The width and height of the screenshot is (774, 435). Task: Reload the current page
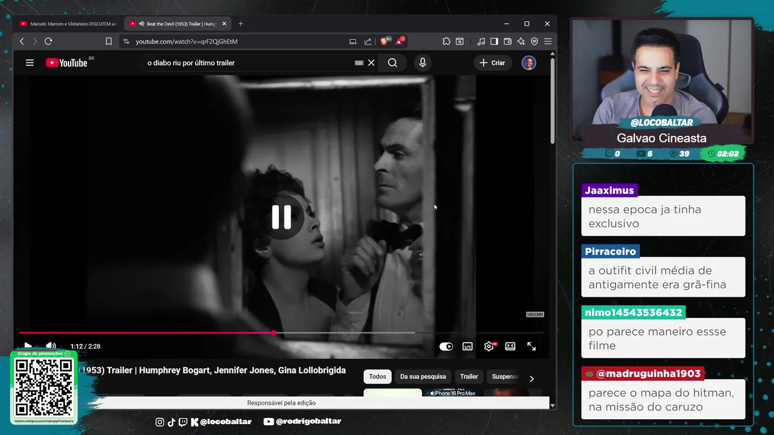48,41
